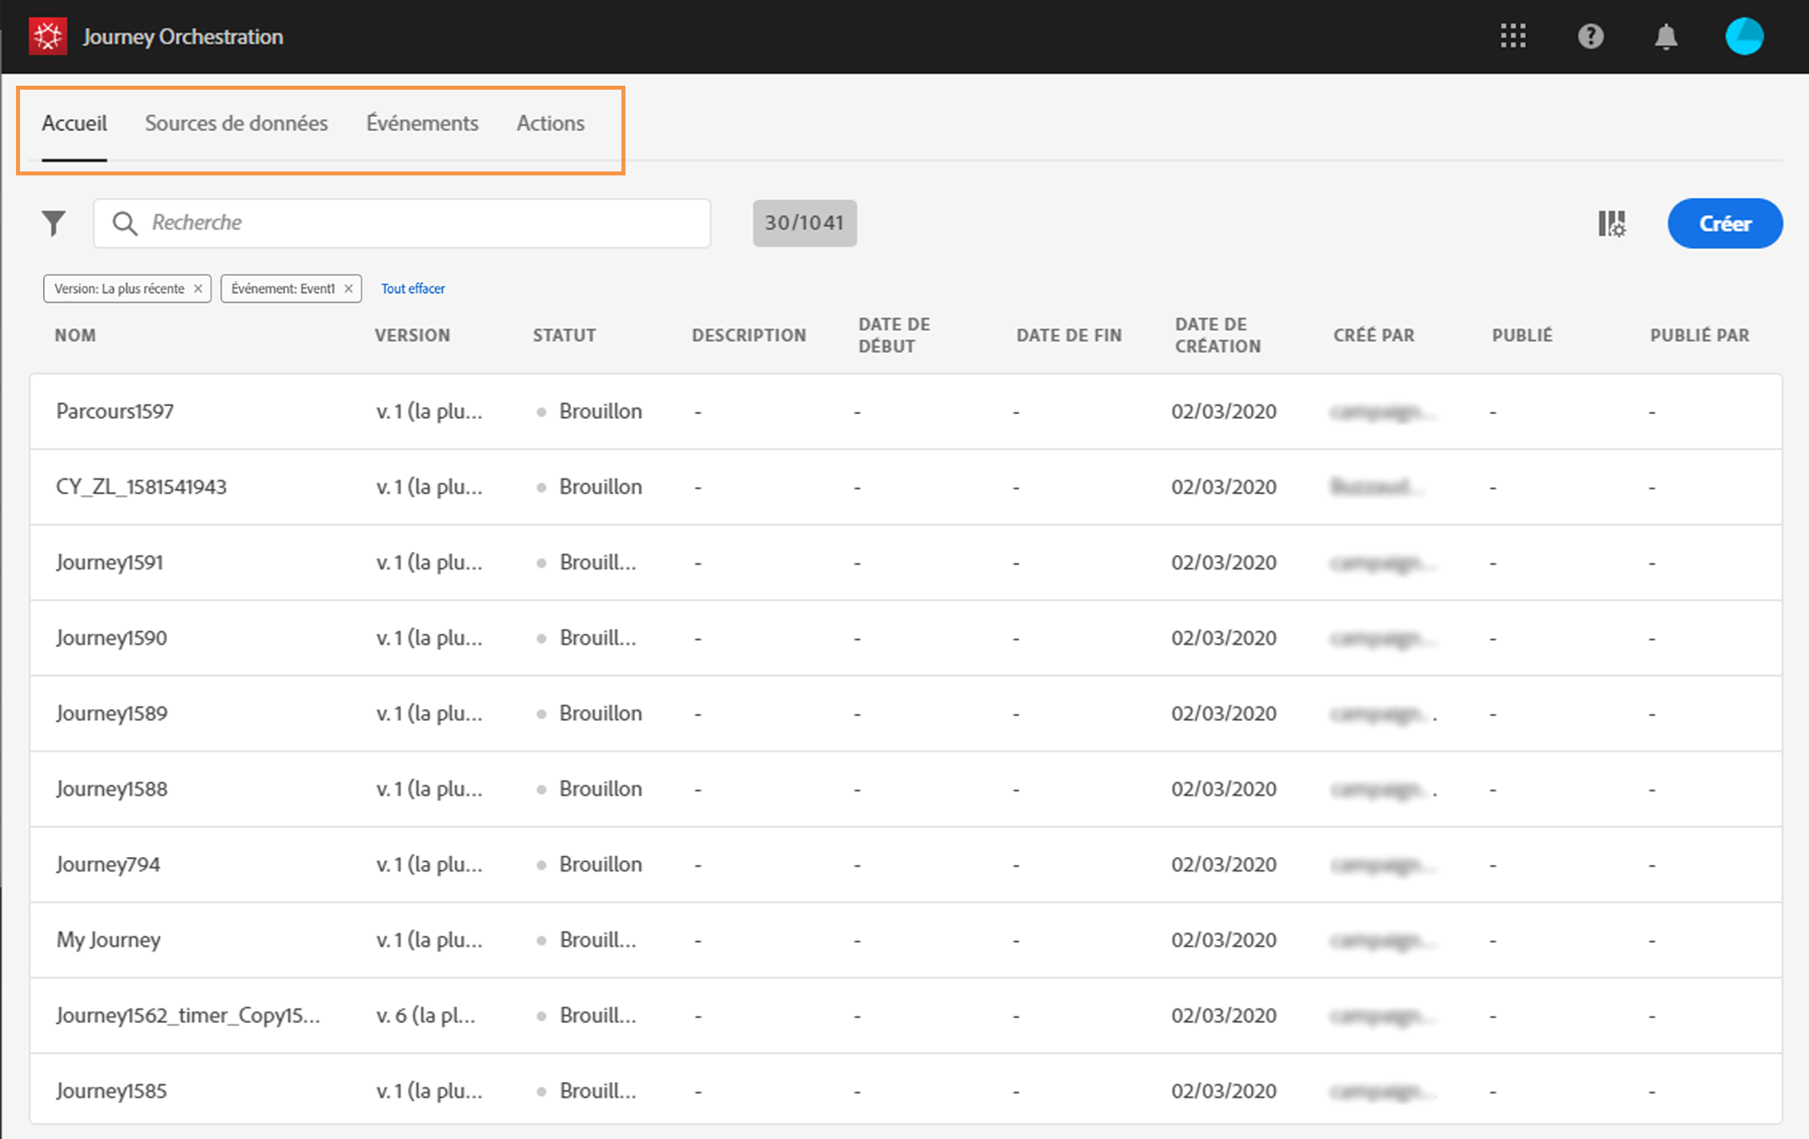Click the search magnifier icon
The height and width of the screenshot is (1139, 1809).
124,223
